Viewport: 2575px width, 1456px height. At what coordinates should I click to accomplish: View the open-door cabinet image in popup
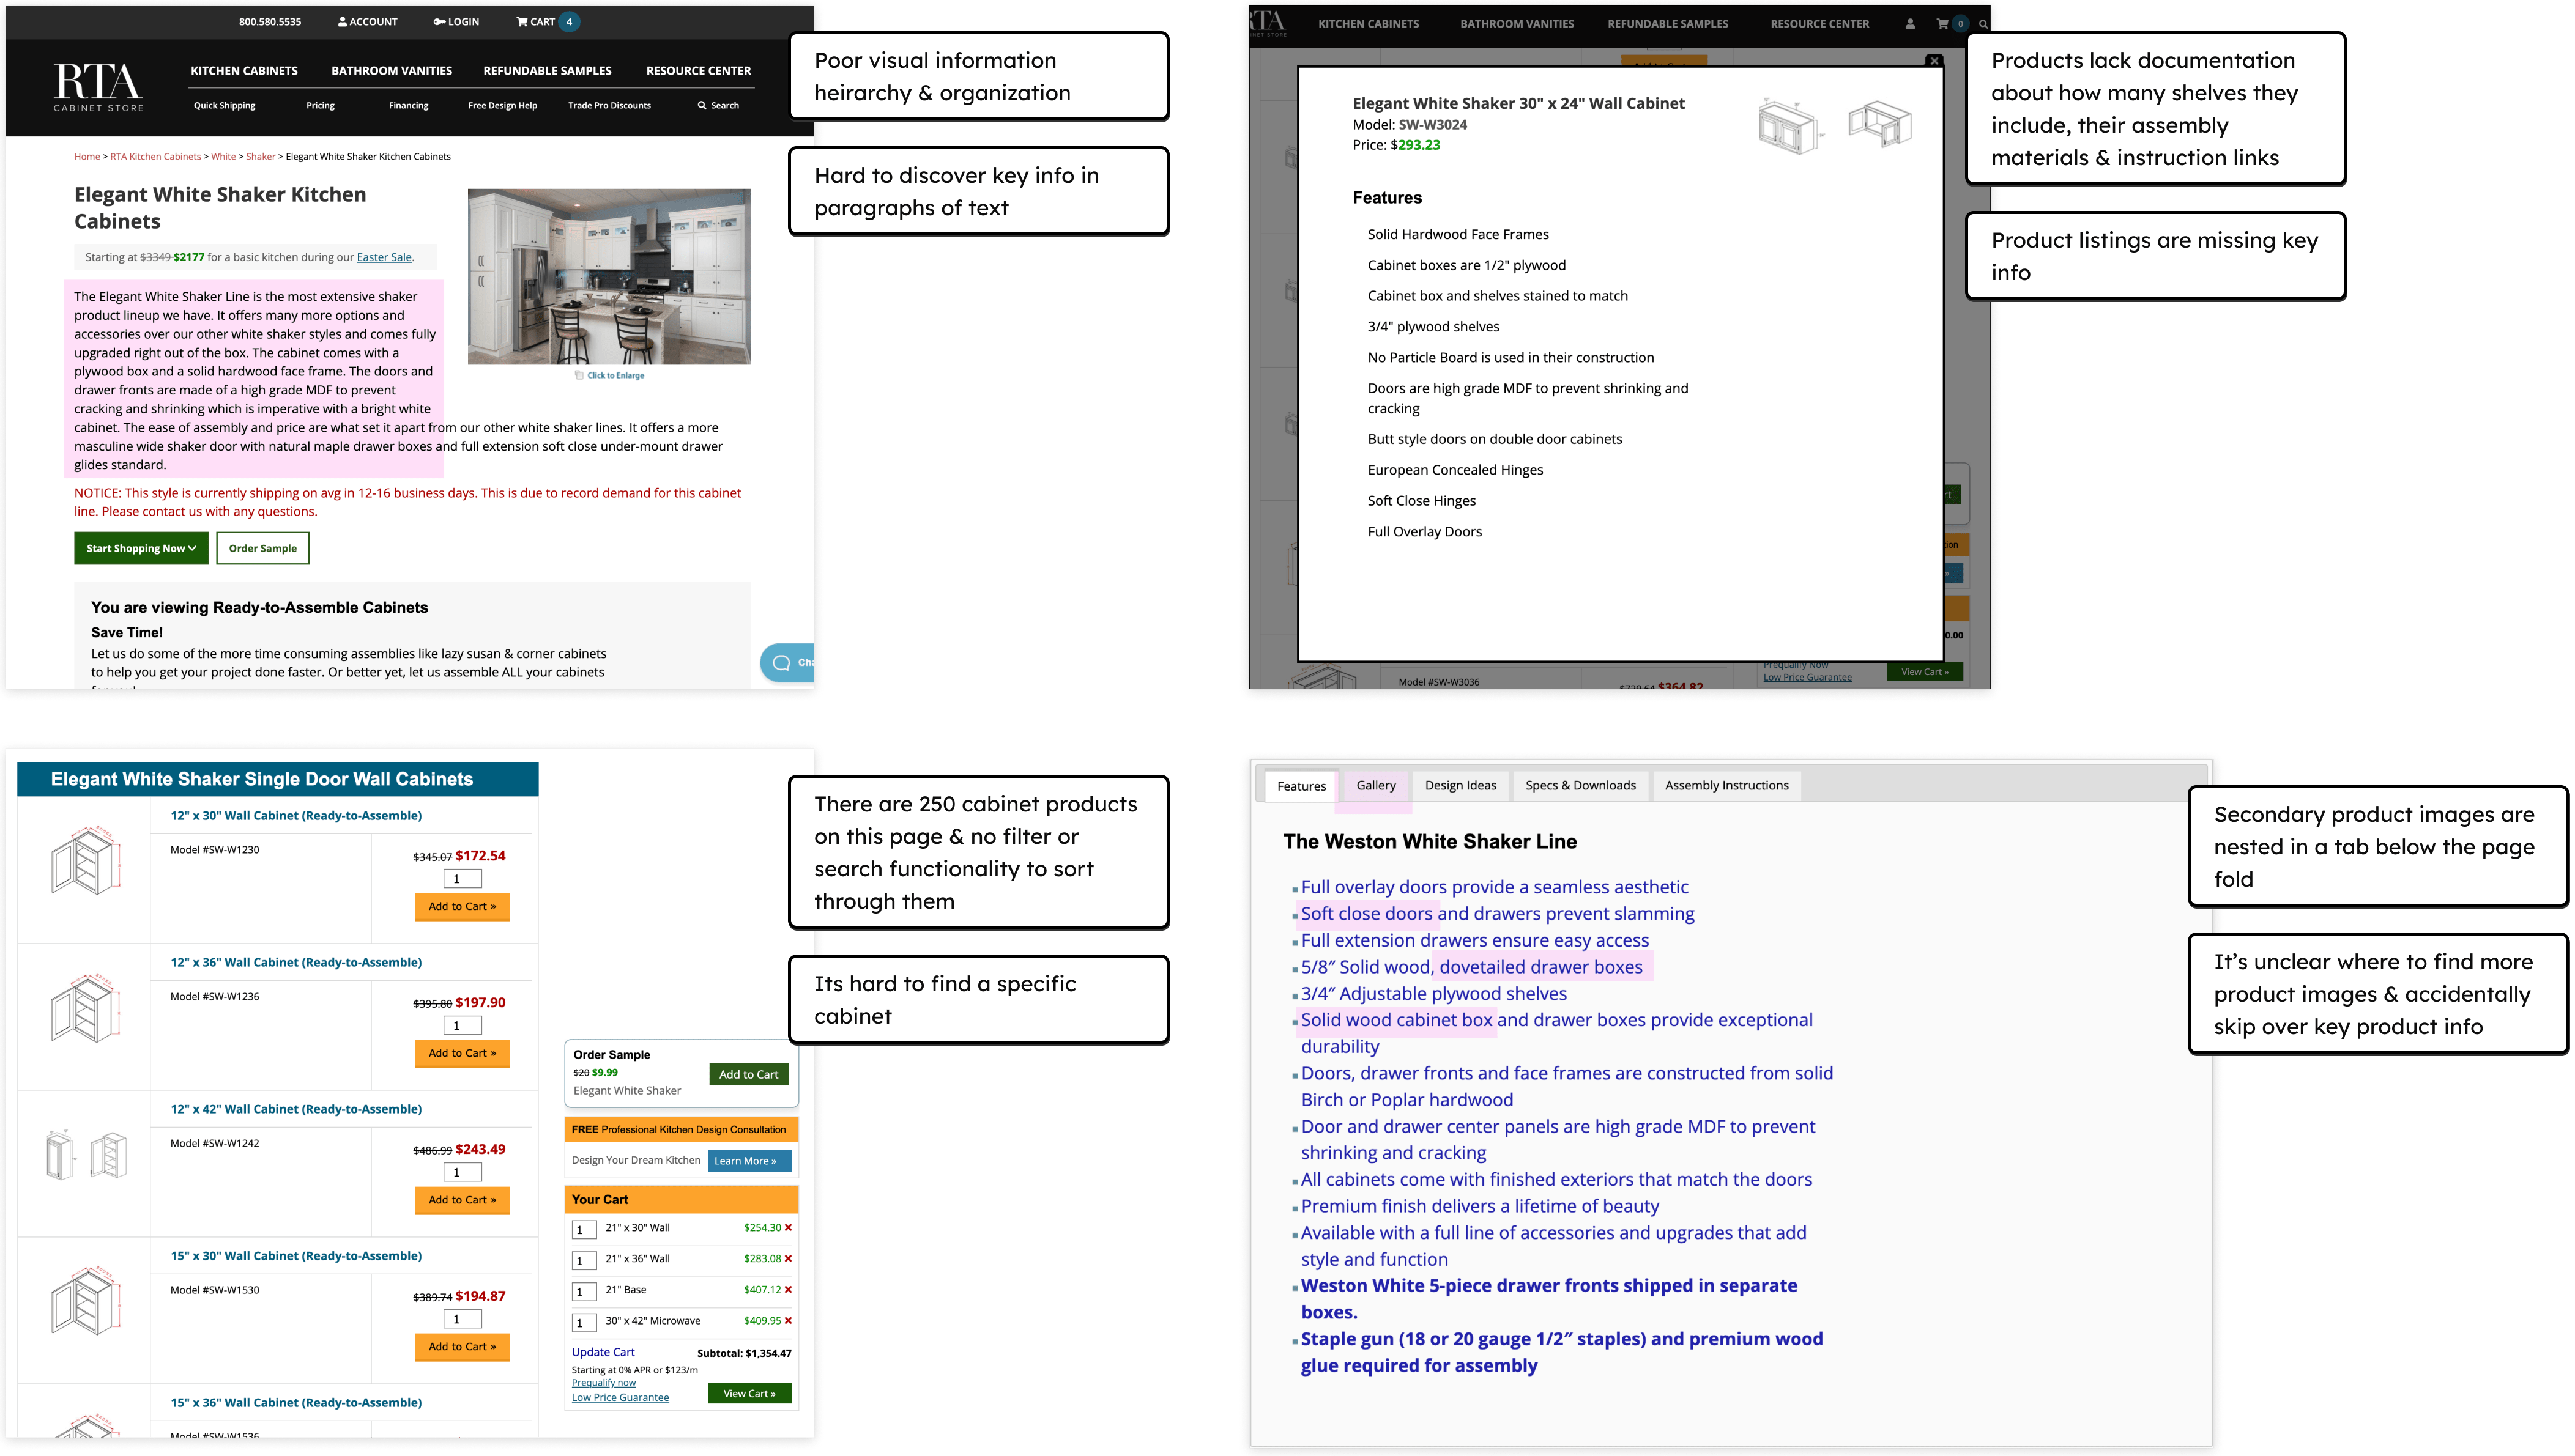(1880, 124)
